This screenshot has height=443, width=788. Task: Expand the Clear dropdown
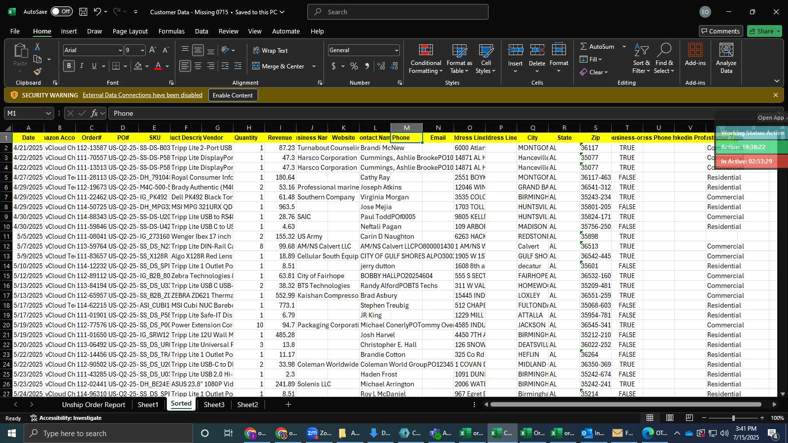tap(606, 72)
